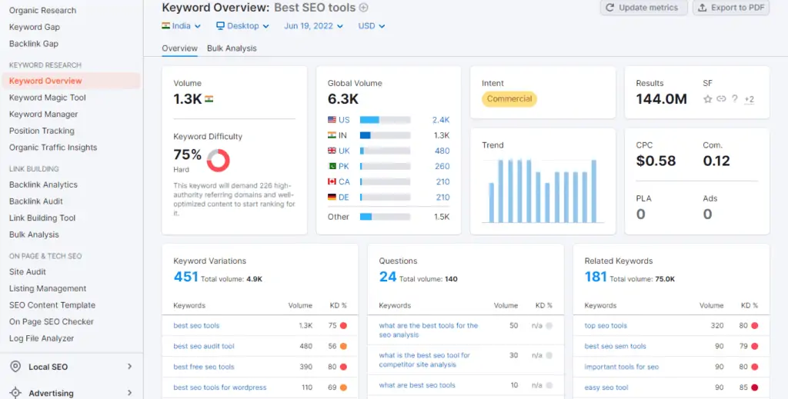Switch to the Bulk Analysis tab
Image resolution: width=788 pixels, height=399 pixels.
click(x=232, y=48)
